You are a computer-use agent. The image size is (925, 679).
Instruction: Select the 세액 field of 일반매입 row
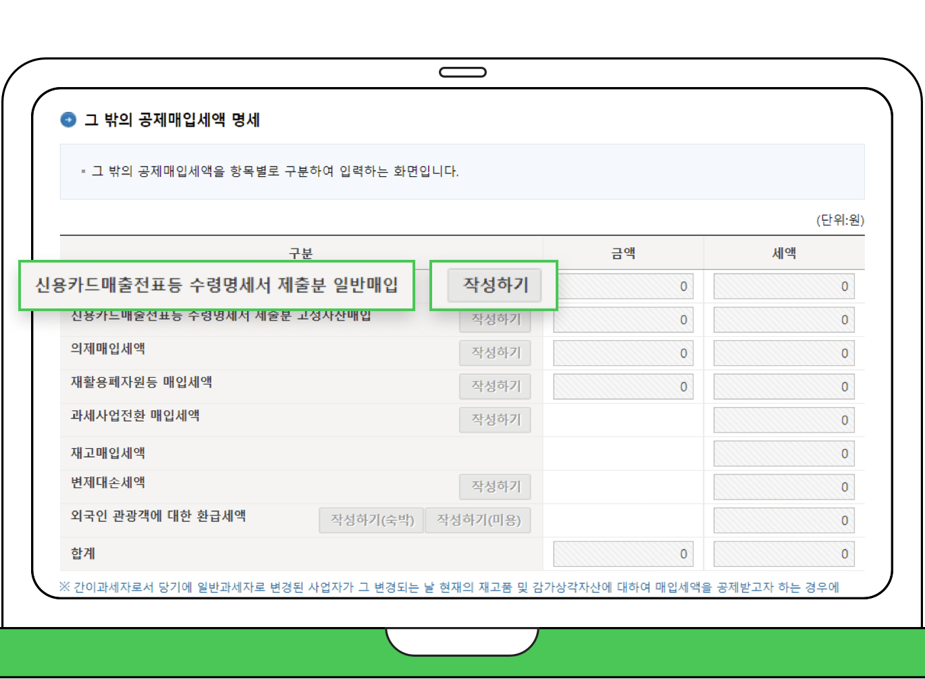(x=783, y=286)
